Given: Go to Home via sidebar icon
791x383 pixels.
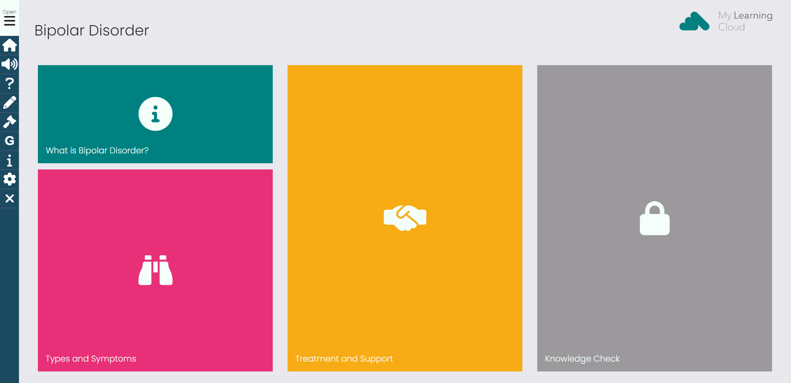Looking at the screenshot, I should (x=9, y=45).
